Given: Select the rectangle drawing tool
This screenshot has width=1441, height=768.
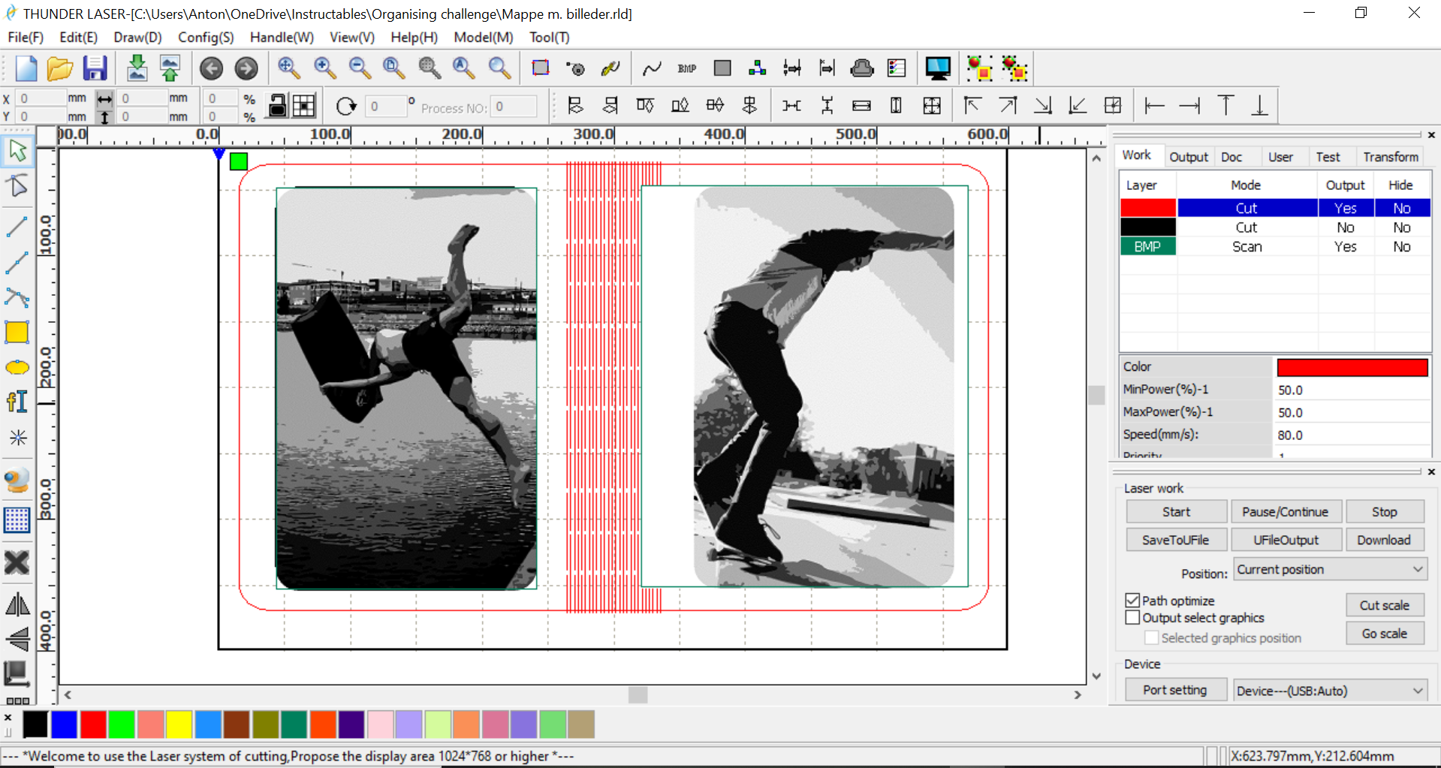Looking at the screenshot, I should click(17, 332).
